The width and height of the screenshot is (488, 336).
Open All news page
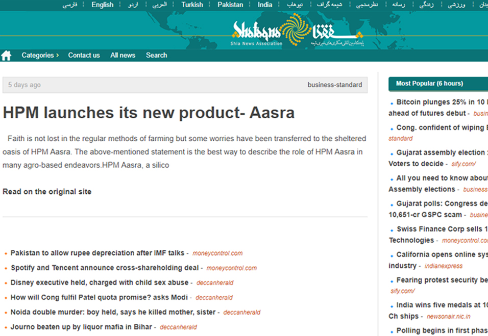point(123,56)
